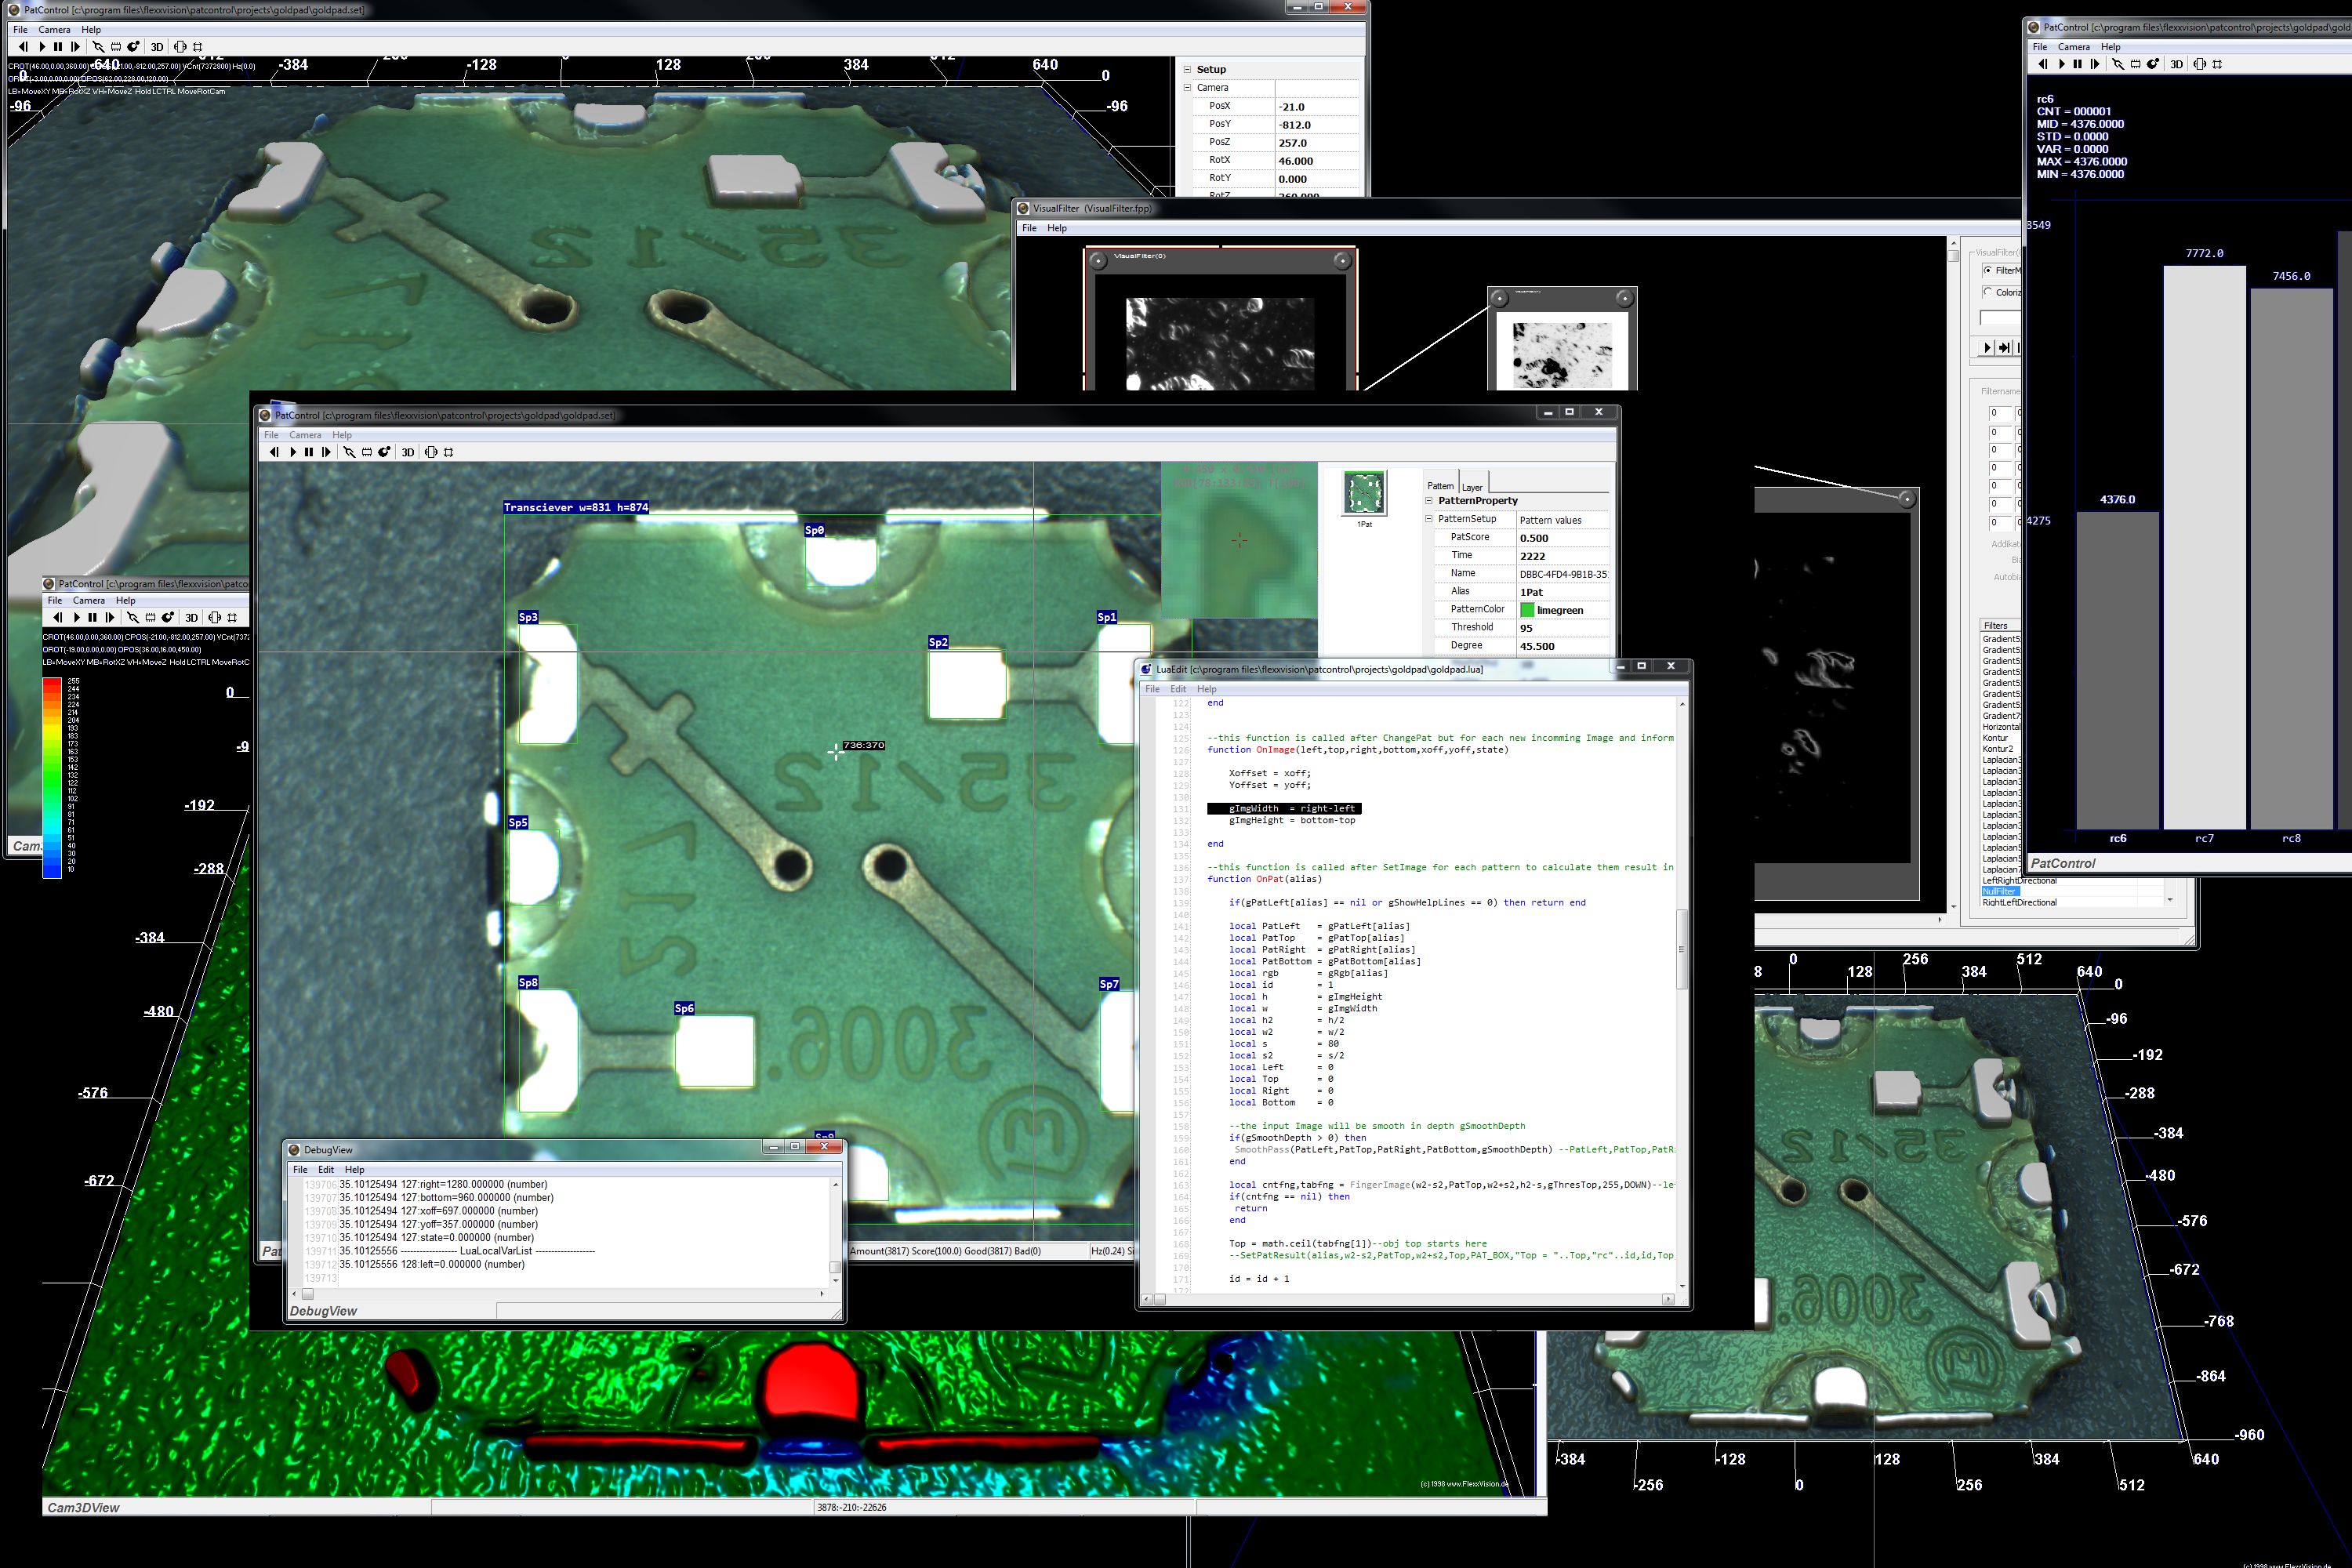The image size is (2352, 1568).
Task: Click the Sp6 region label
Action: (684, 1009)
